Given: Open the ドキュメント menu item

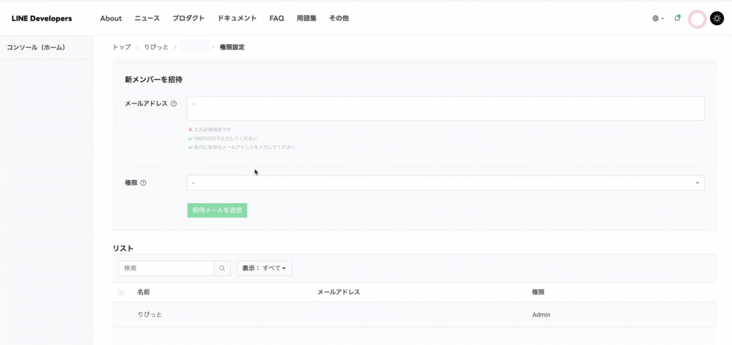Looking at the screenshot, I should pos(237,19).
